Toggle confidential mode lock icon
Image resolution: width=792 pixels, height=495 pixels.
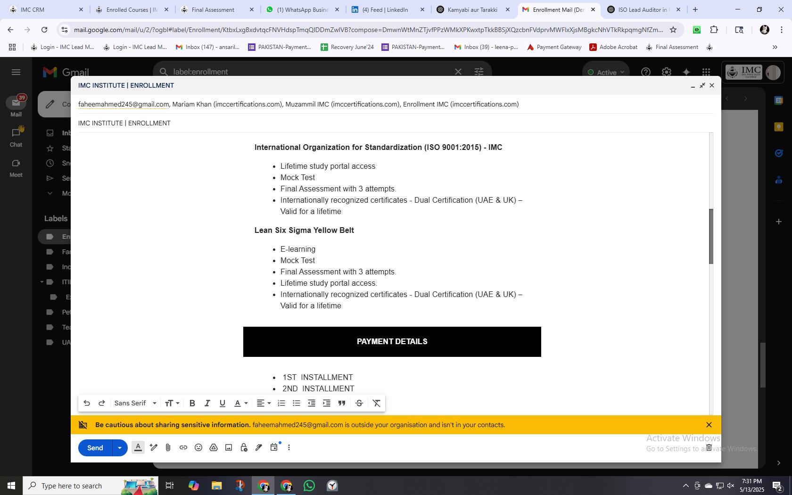[244, 447]
